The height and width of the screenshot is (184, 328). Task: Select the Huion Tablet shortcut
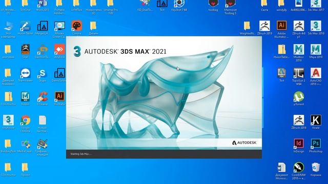[x=25, y=28]
